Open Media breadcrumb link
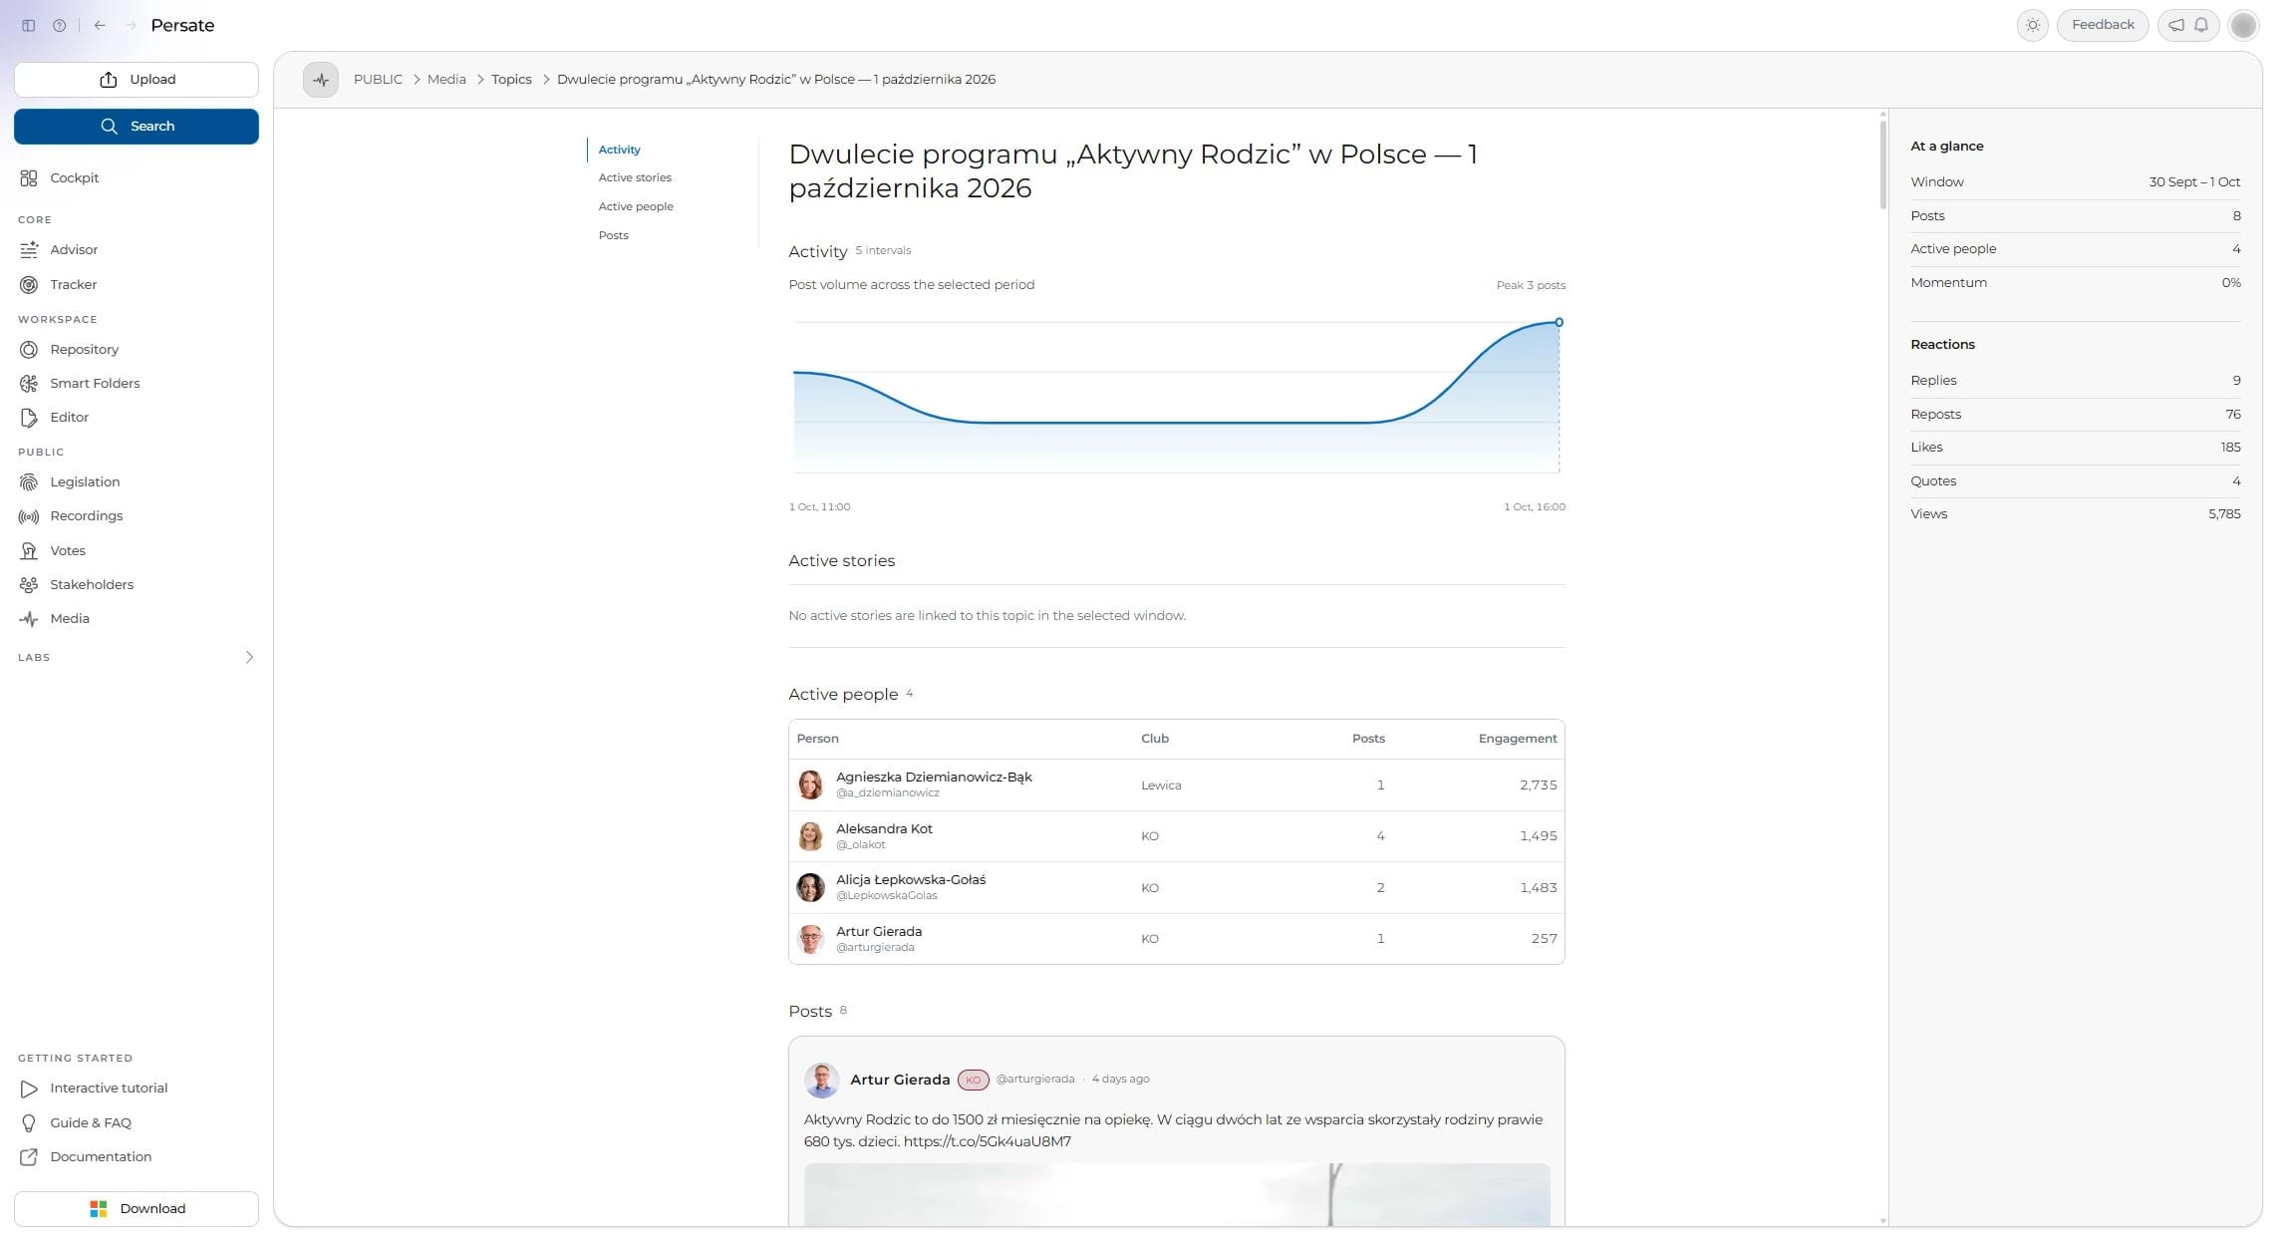The image size is (2285, 1249). [x=446, y=80]
